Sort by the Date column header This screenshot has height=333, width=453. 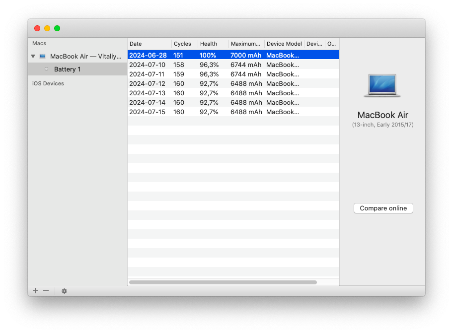click(x=150, y=44)
